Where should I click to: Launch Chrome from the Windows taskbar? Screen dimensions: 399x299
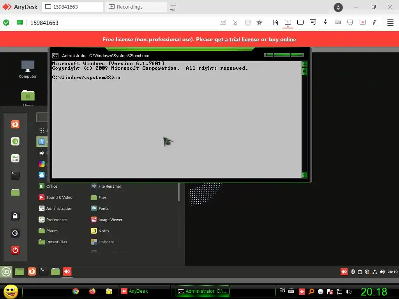pos(76,291)
